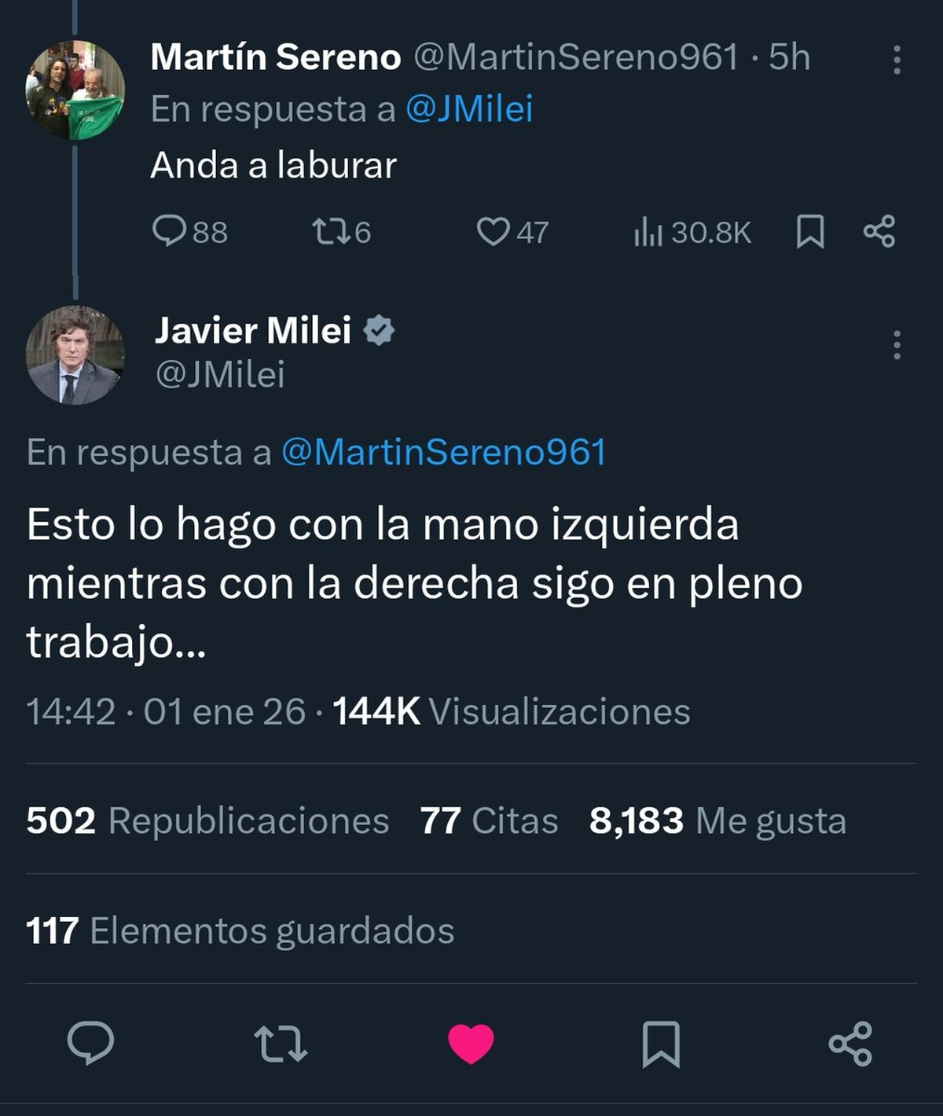Reply to Javier Milei's tweet
Screen dimensions: 943x1116
coord(91,1043)
